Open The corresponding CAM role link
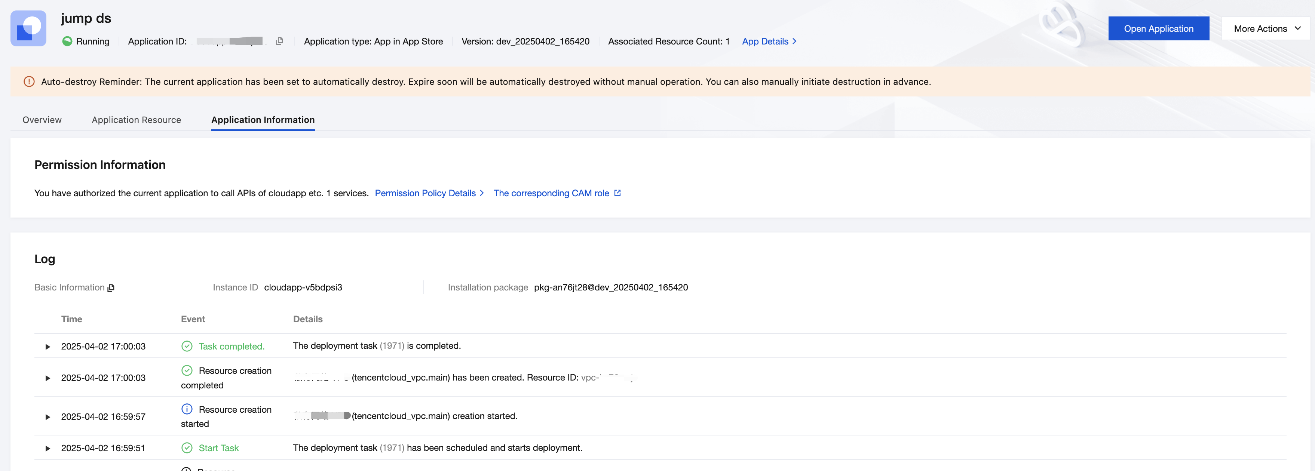 [551, 193]
